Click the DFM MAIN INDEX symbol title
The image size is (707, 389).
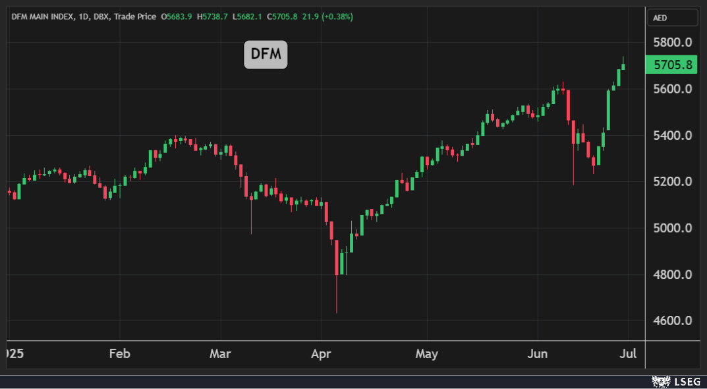pos(42,16)
